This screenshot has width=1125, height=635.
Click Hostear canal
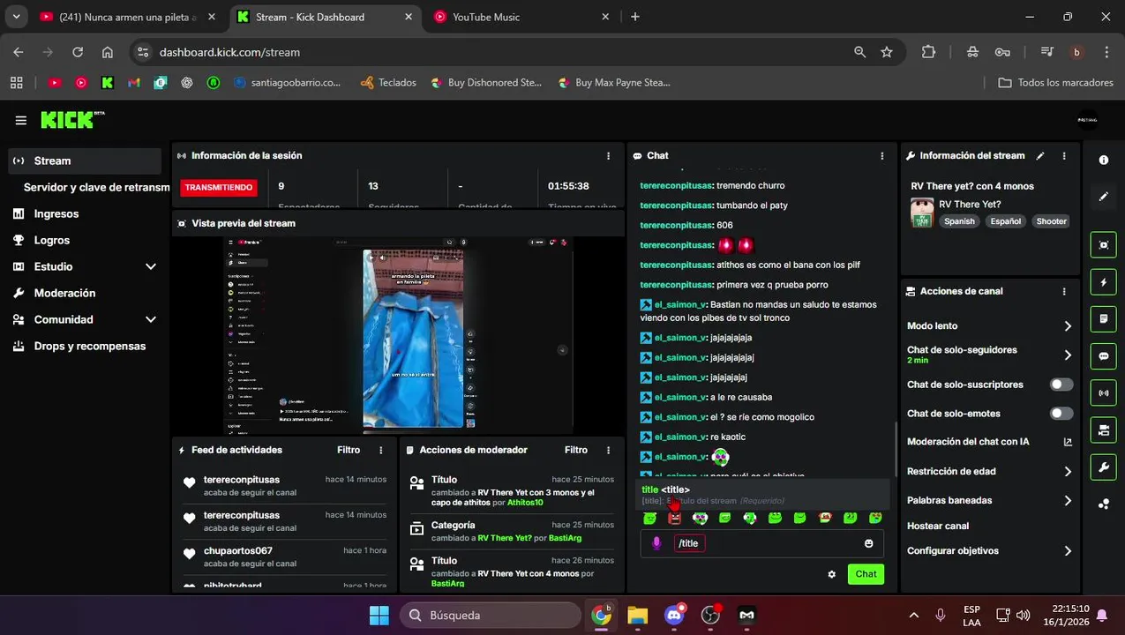(938, 526)
